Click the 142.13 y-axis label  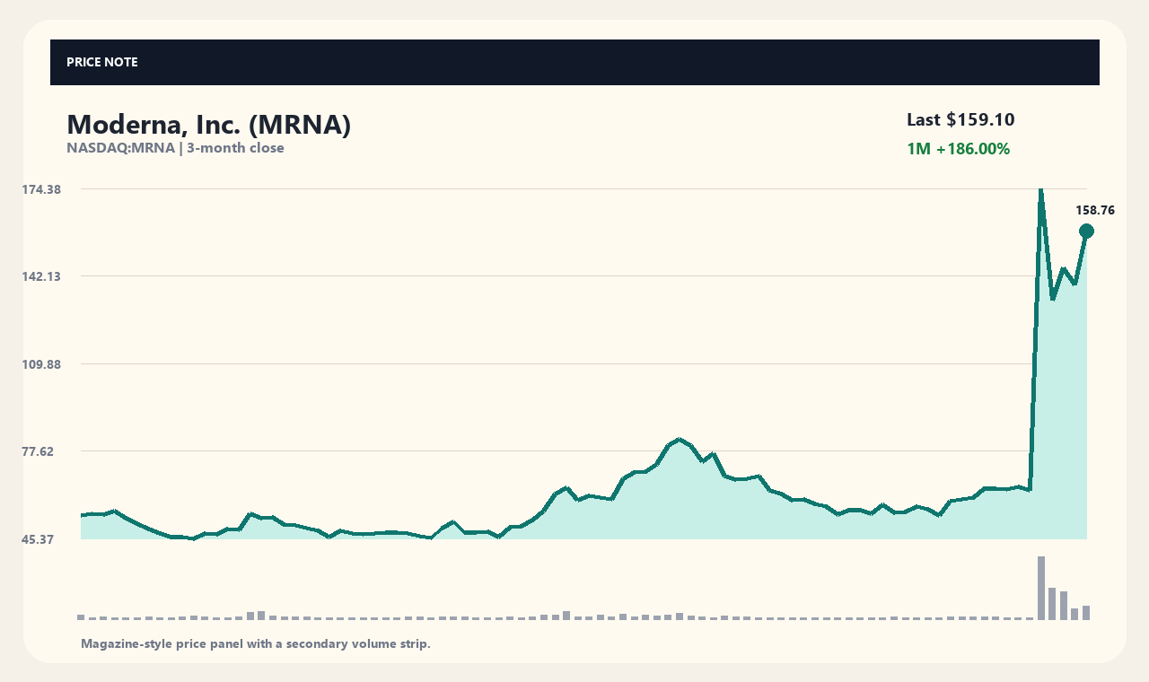41,276
